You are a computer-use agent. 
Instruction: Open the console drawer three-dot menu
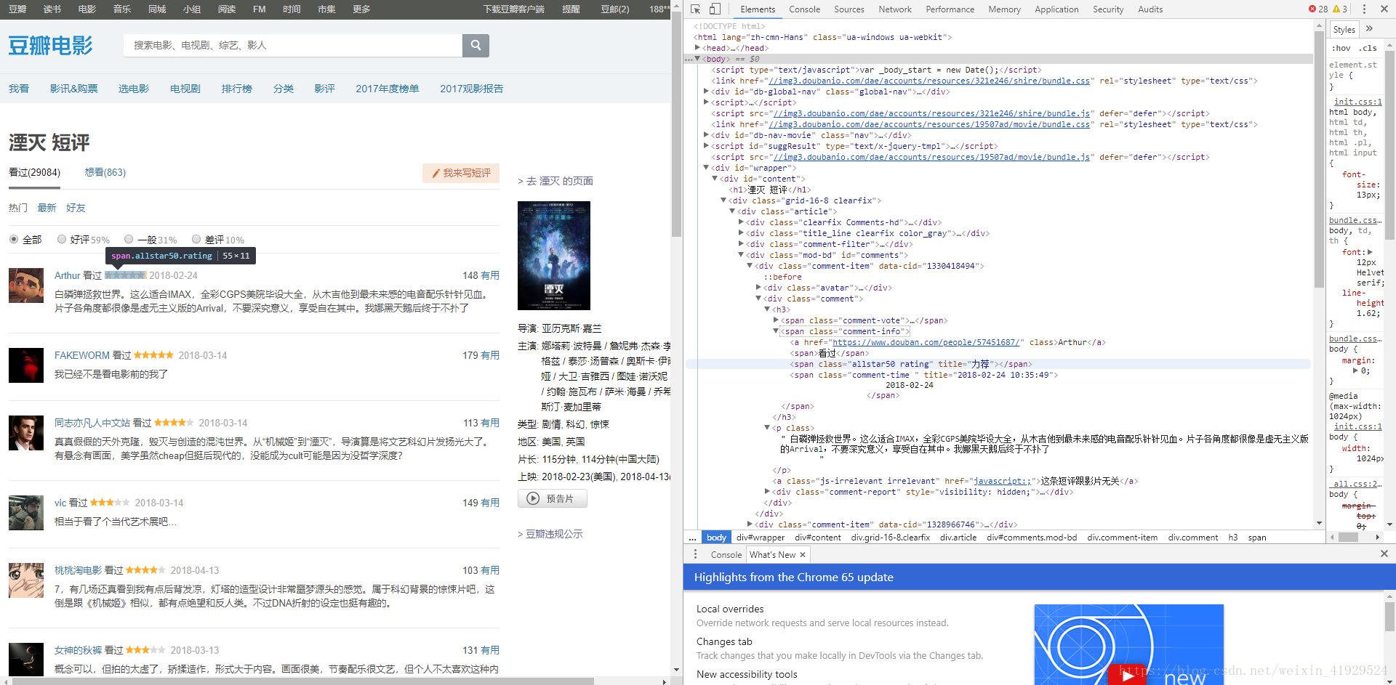(695, 554)
